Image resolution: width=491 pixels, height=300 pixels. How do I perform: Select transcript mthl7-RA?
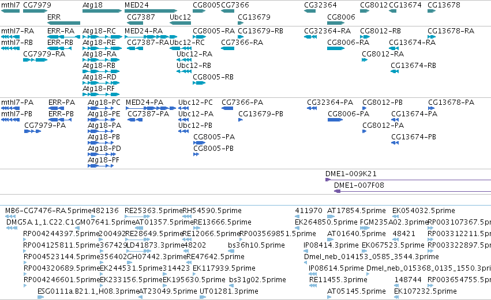pos(17,31)
